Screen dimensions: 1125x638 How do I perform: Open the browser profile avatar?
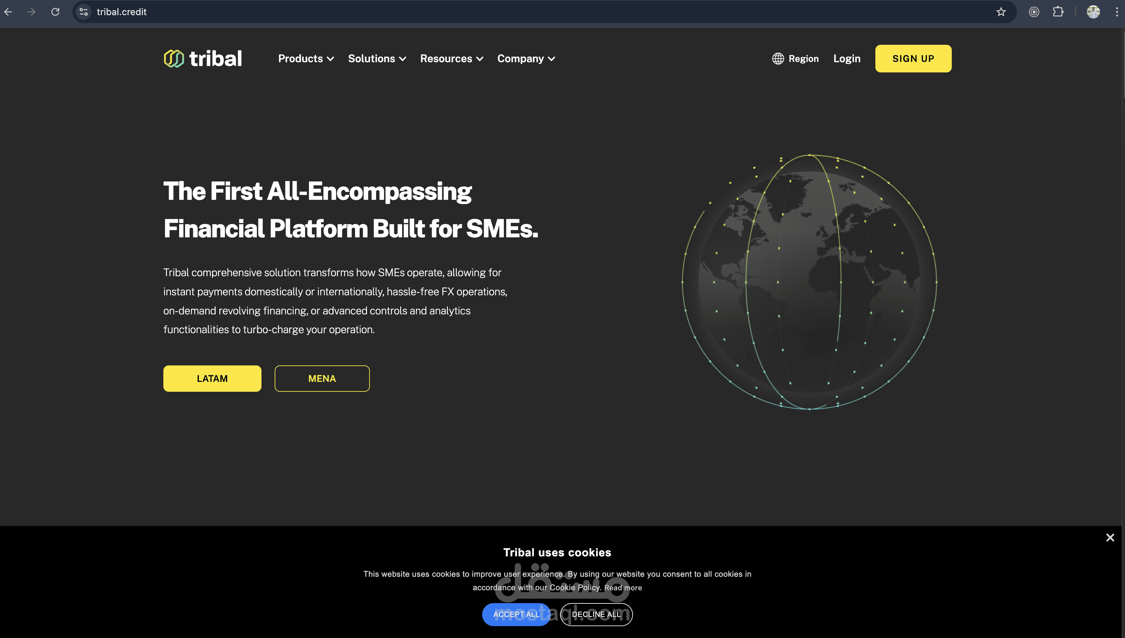coord(1093,12)
